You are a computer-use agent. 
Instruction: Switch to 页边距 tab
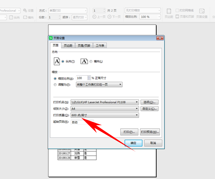(68, 46)
